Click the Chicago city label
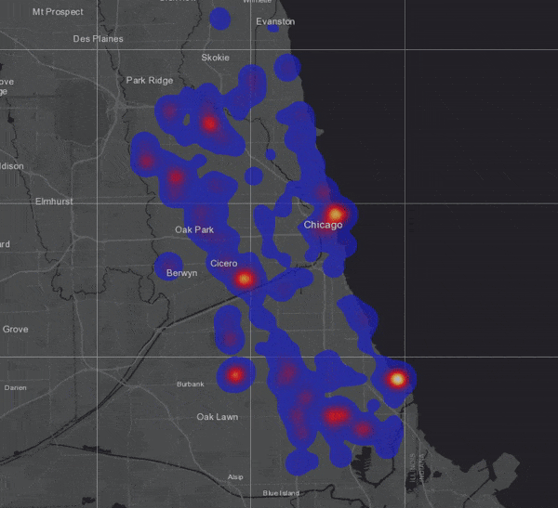Image resolution: width=558 pixels, height=508 pixels. 323,225
